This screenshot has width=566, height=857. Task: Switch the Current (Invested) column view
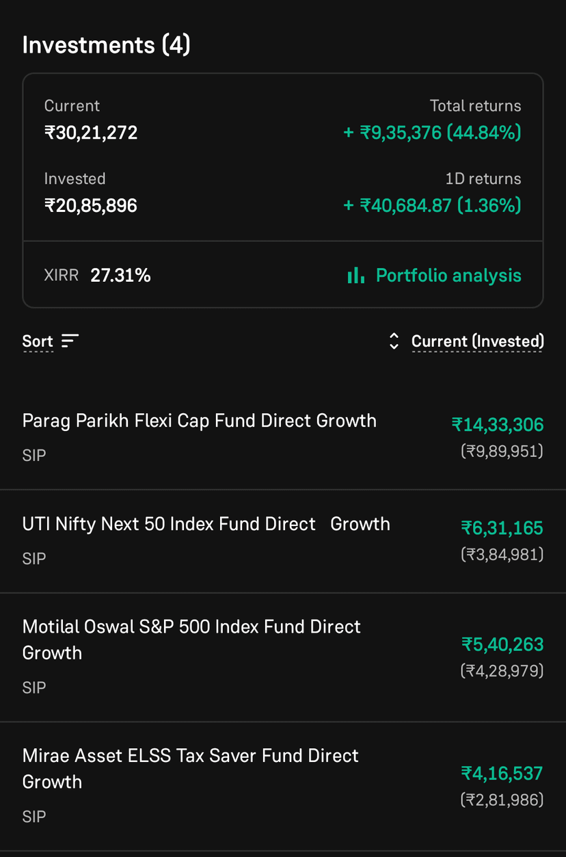click(477, 341)
